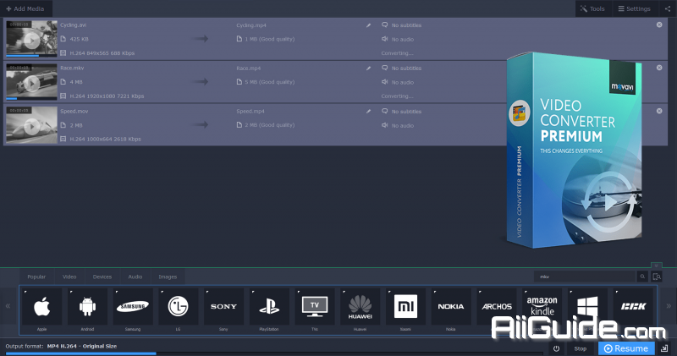Click H.264 849x565 688 Kbps info
The height and width of the screenshot is (356, 677).
[102, 53]
